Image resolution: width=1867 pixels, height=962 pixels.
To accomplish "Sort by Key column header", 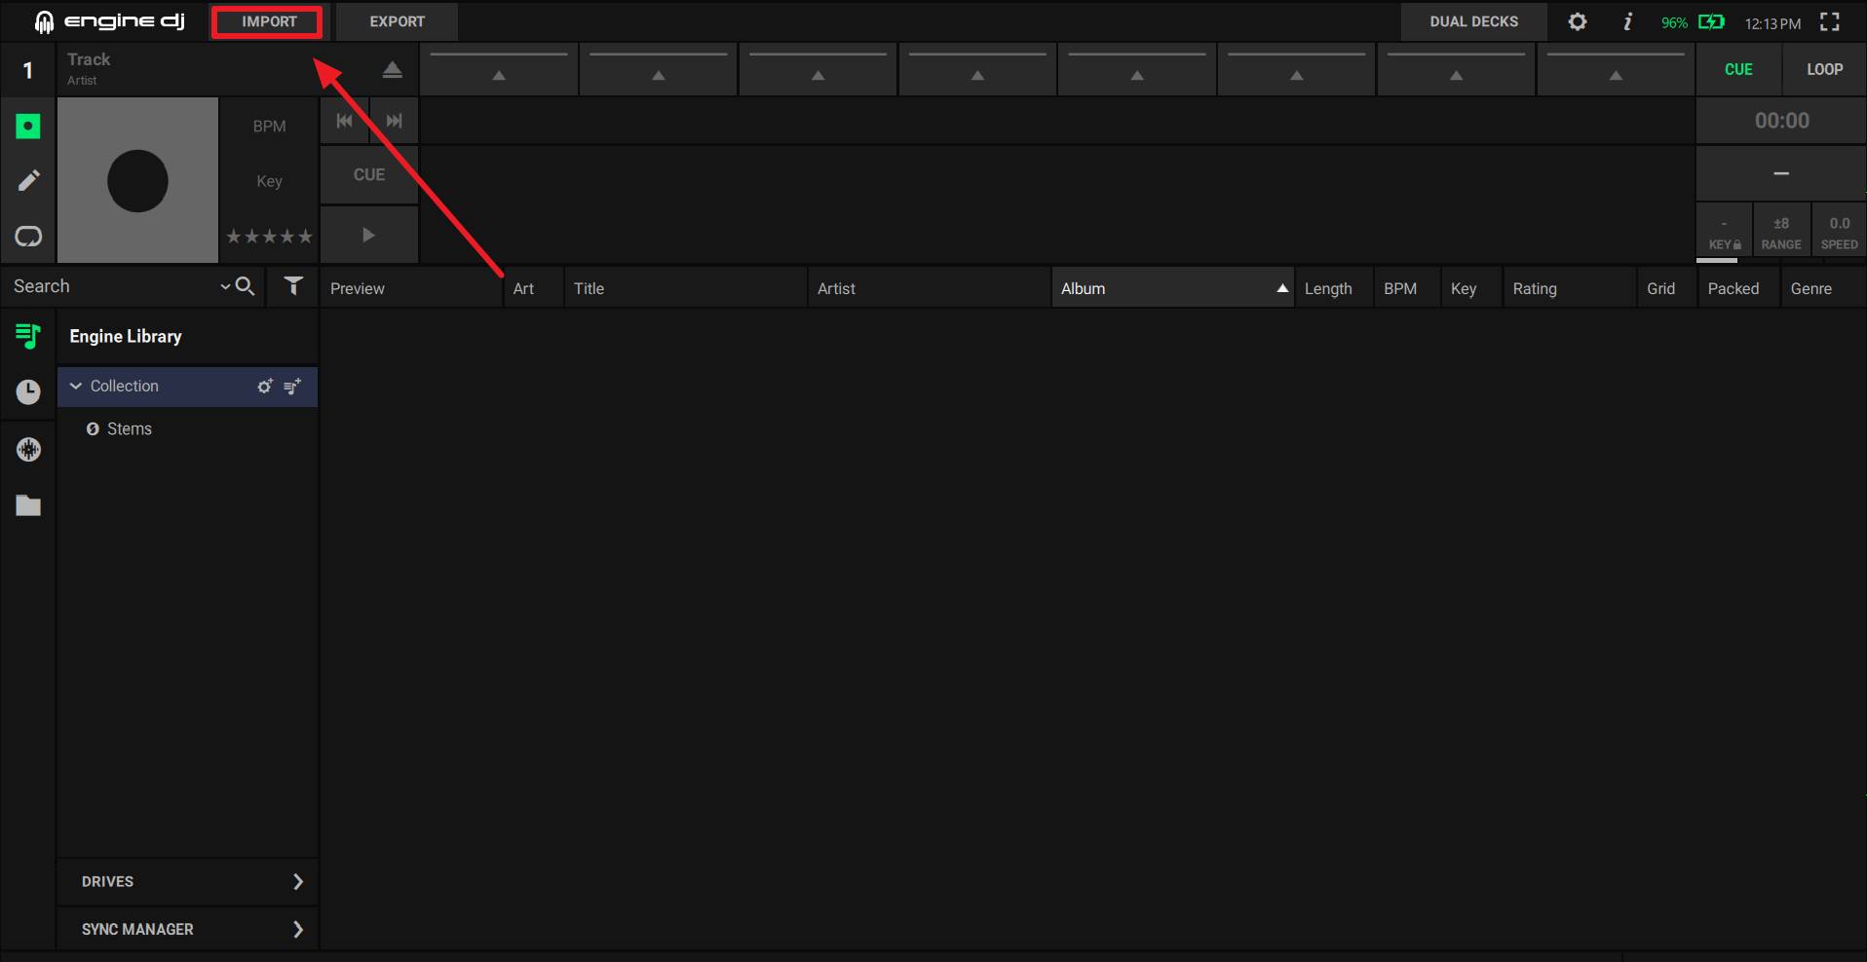I will pos(1471,288).
